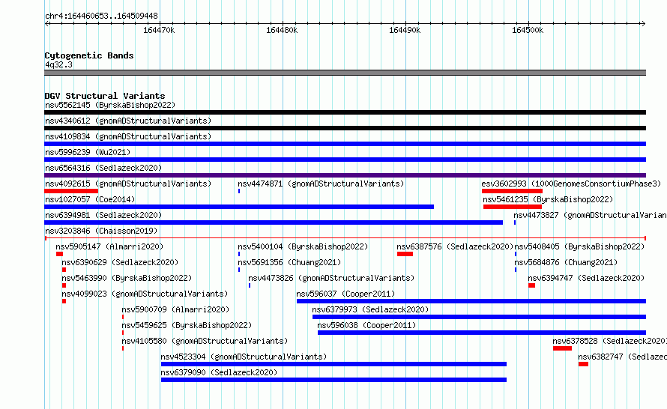Click the blue bar under nsv4523304
Viewport: 667px width, 409px height.
pos(333,364)
